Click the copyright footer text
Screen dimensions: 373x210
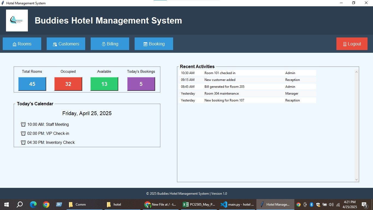[187, 194]
